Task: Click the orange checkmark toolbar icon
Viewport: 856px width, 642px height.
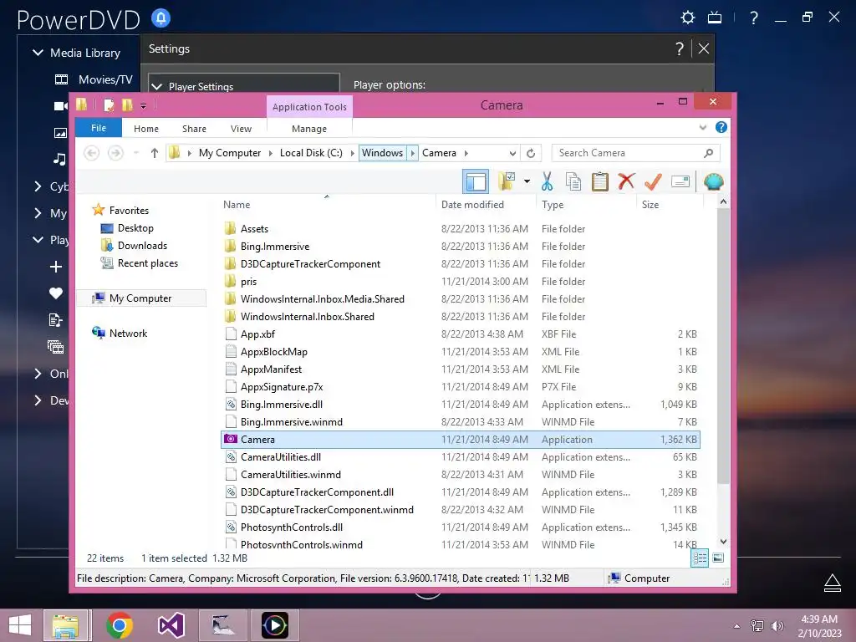Action: pyautogui.click(x=653, y=181)
